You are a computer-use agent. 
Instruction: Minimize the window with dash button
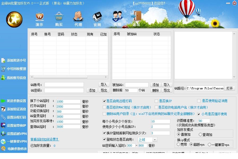228,3
